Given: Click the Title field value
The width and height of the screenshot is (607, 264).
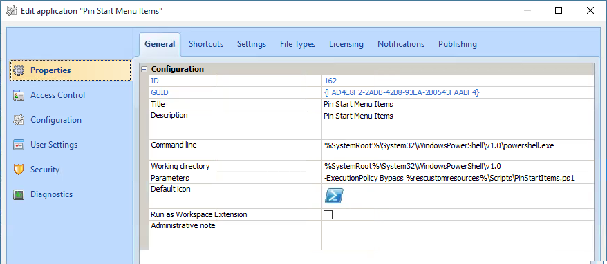Looking at the screenshot, I should [458, 104].
